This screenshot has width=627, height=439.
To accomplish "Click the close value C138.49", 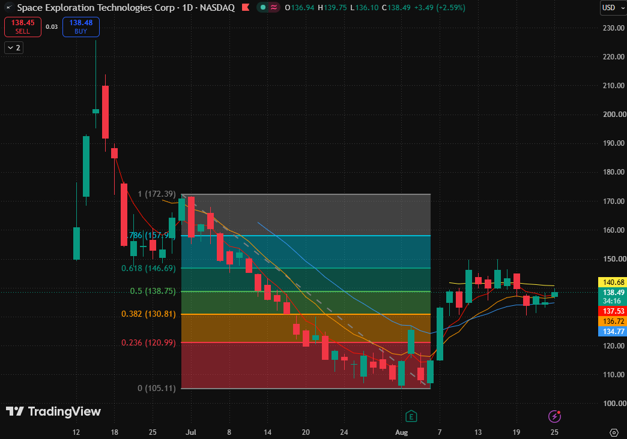I will pos(396,8).
